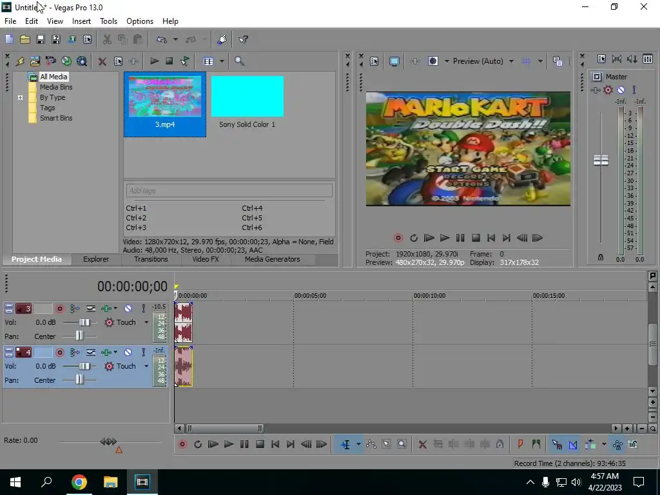The image size is (660, 495).
Task: Mute audio track 3
Action: (128, 309)
